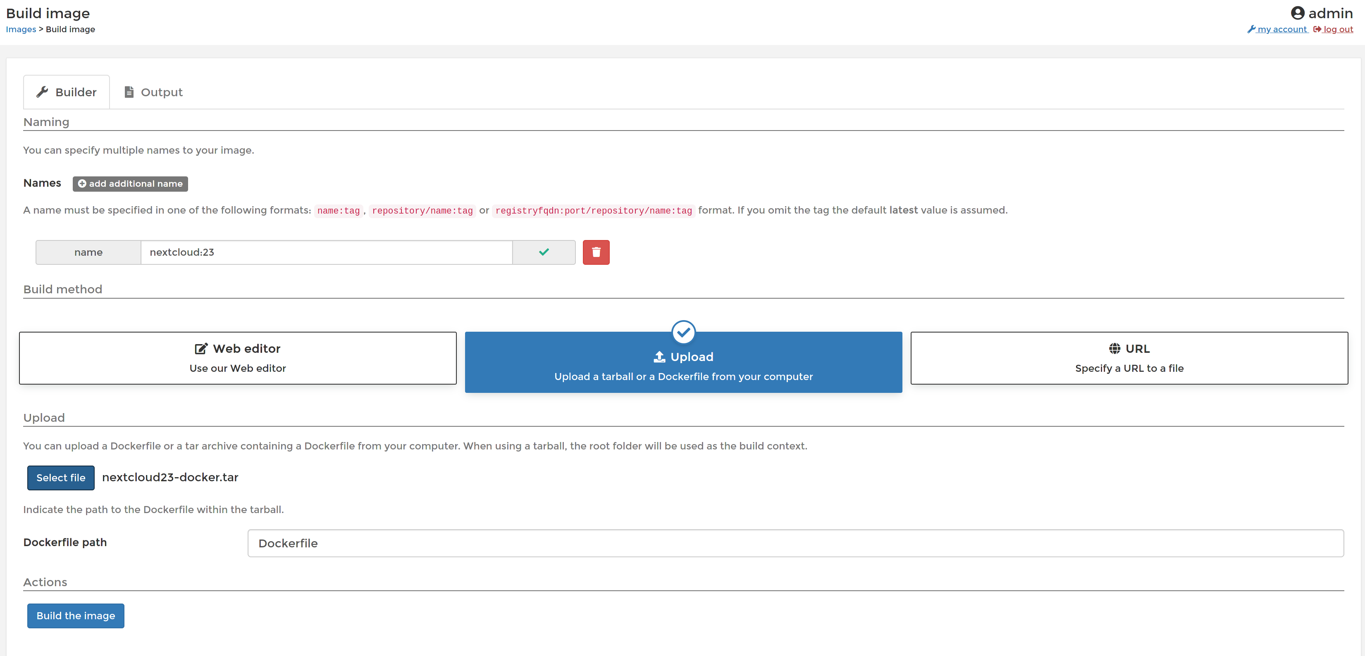Click add additional name button
1365x656 pixels.
[130, 184]
